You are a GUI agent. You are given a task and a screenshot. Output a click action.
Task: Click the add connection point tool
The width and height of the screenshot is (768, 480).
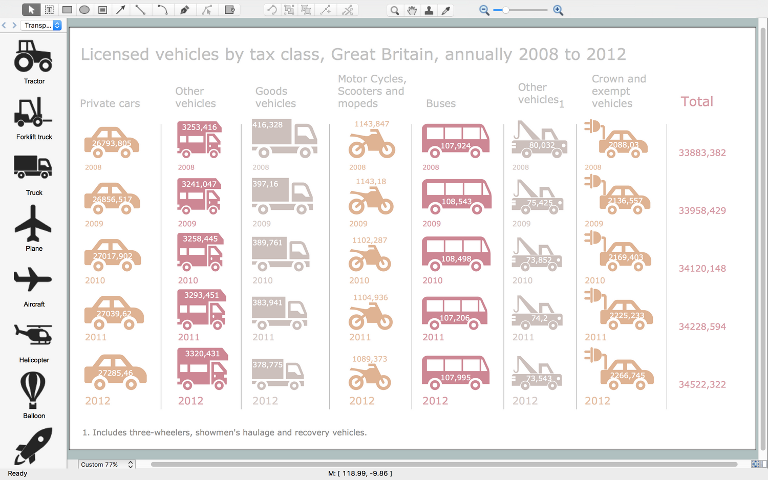click(x=326, y=10)
